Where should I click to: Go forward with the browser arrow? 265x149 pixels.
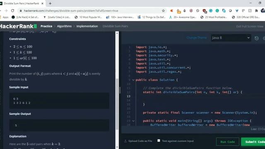point(6,11)
